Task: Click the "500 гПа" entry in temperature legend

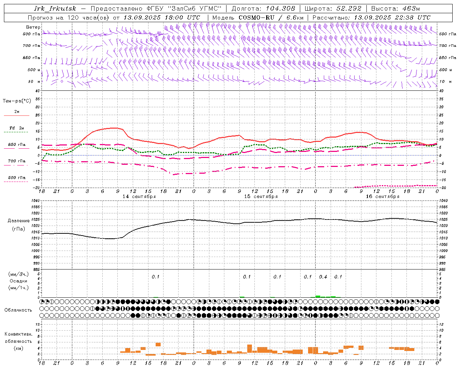Action: (x=17, y=178)
